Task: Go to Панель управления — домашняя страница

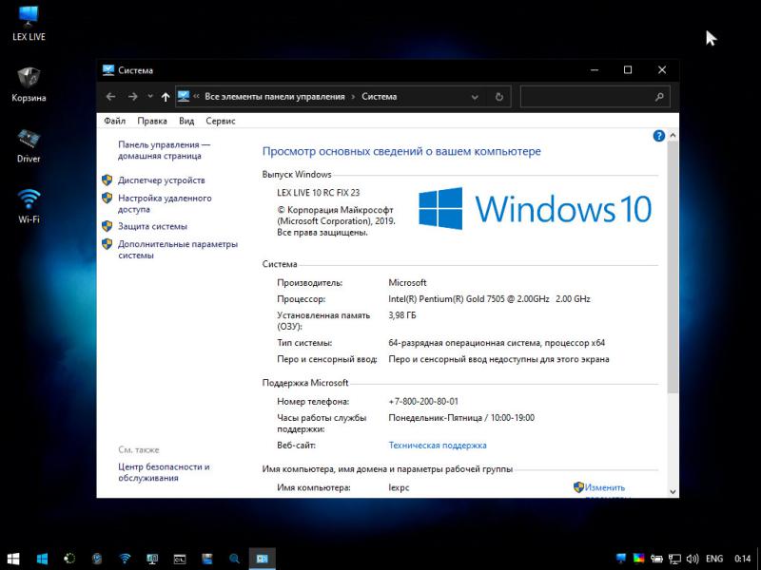Action: pyautogui.click(x=164, y=150)
